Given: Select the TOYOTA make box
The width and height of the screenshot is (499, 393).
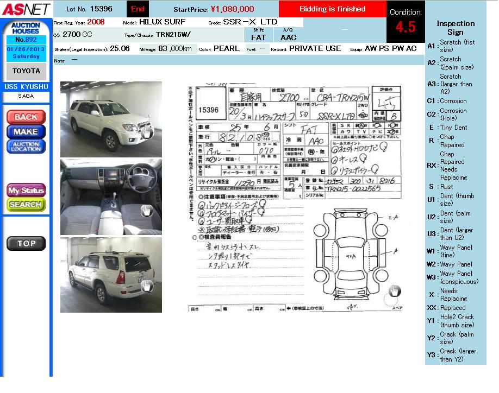Looking at the screenshot, I should click(x=26, y=71).
